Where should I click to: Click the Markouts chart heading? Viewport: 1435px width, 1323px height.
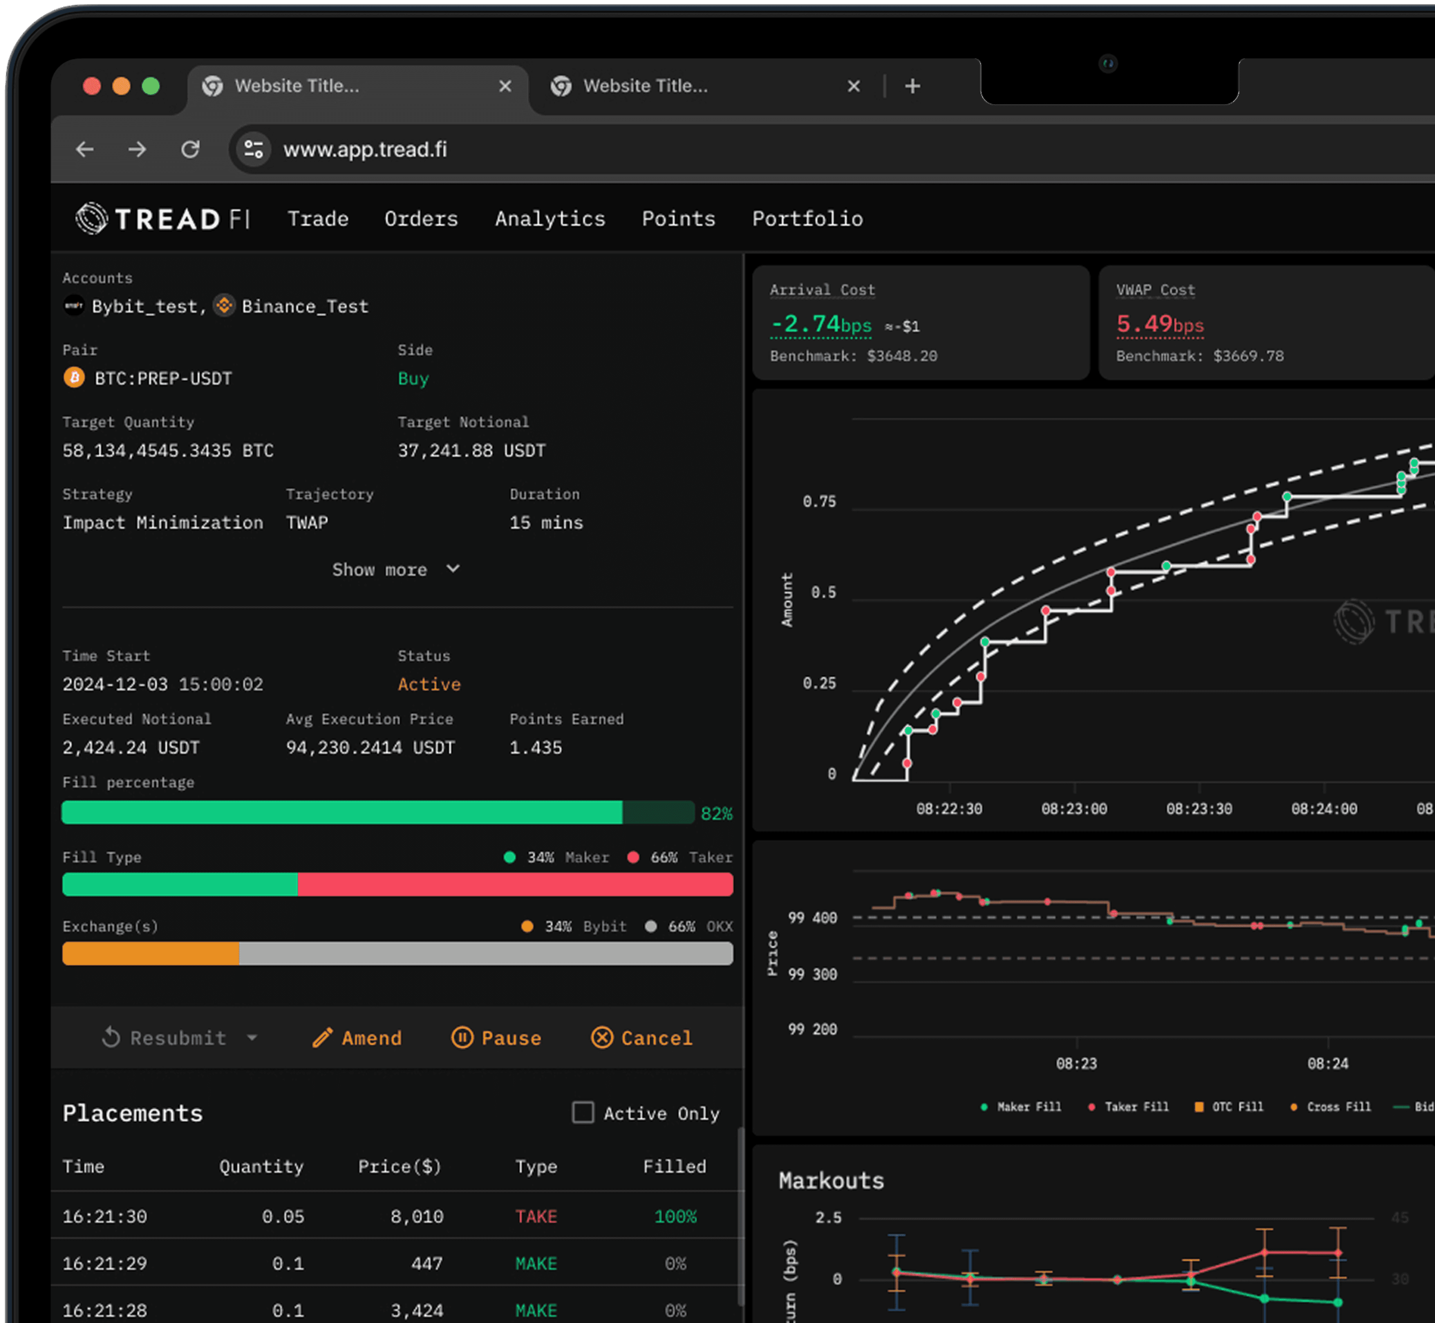831,1180
